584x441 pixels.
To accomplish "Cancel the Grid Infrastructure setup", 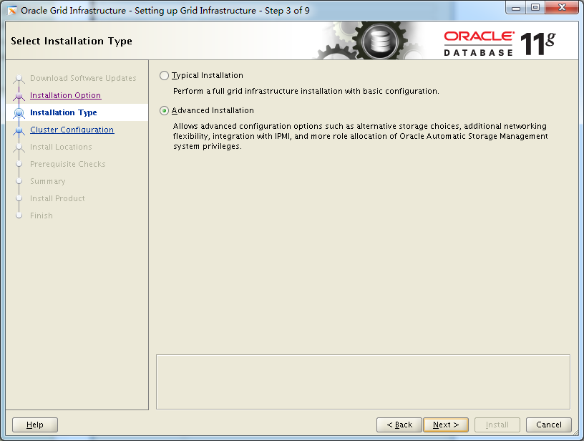I will [549, 425].
